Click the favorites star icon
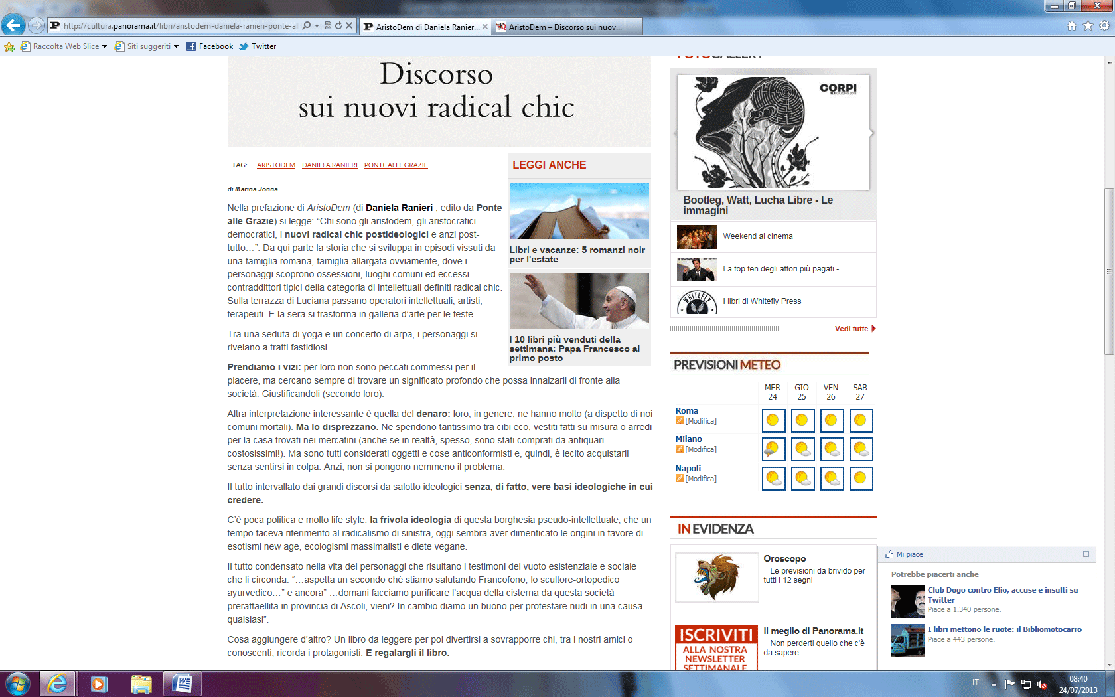The width and height of the screenshot is (1115, 697). click(x=1088, y=26)
